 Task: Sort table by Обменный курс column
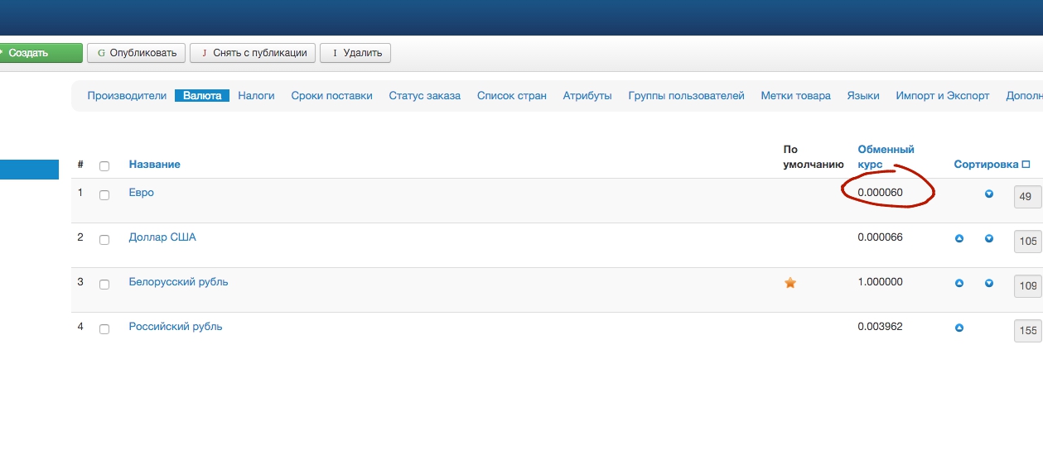(x=885, y=157)
